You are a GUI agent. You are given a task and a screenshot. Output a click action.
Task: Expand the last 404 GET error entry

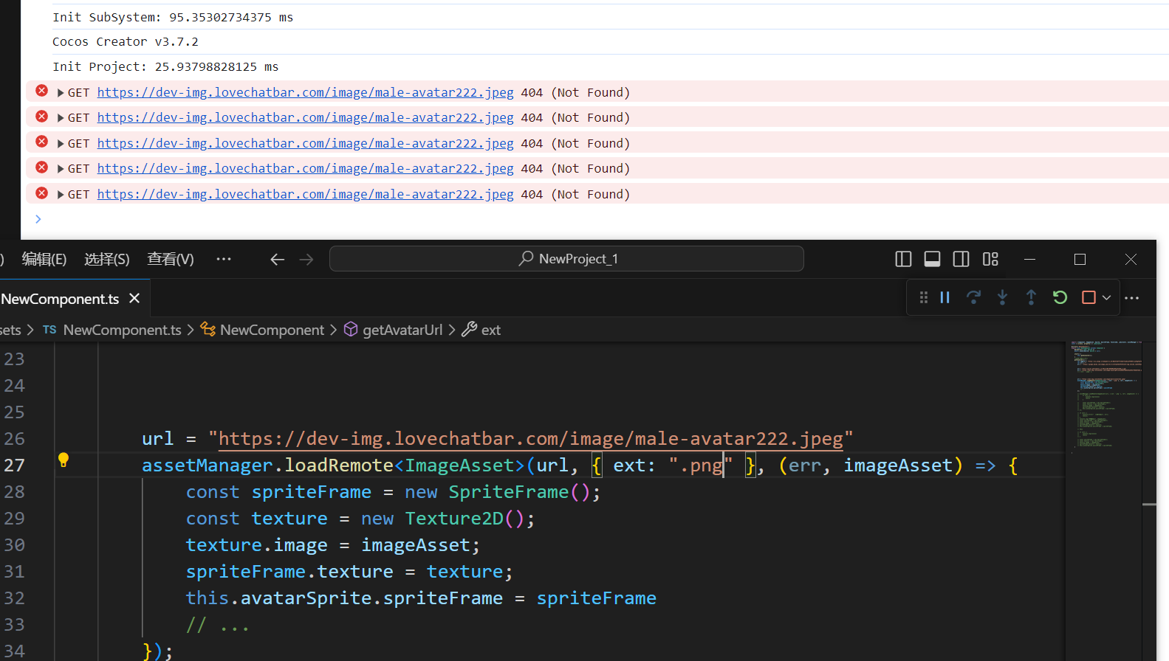tap(61, 195)
